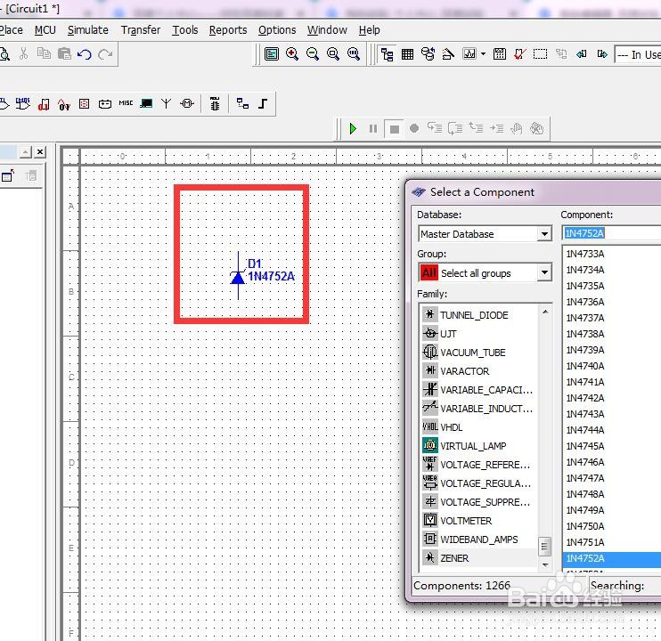The height and width of the screenshot is (641, 661).
Task: Place Mixed component toolbar icon
Action: (64, 103)
